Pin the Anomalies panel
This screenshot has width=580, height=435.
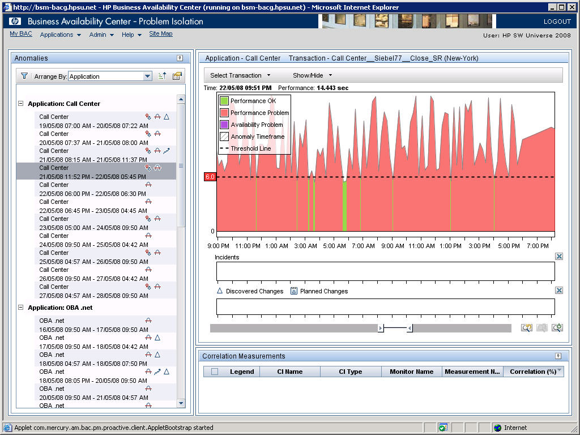180,58
